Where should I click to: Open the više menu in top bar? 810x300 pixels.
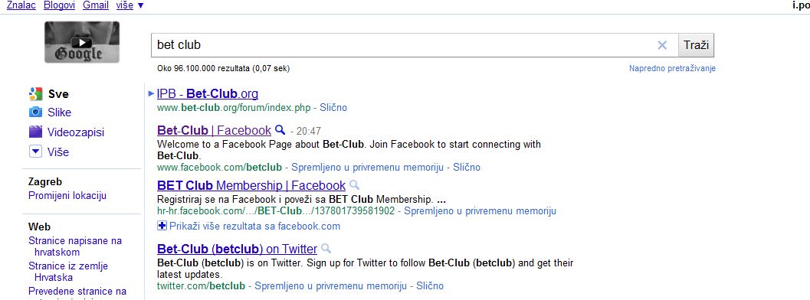pos(130,5)
